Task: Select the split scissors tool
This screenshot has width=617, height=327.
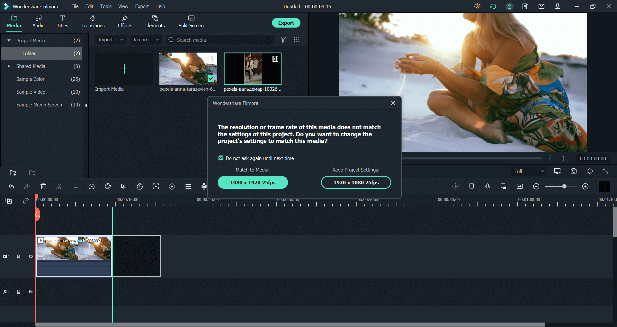Action: pyautogui.click(x=59, y=186)
